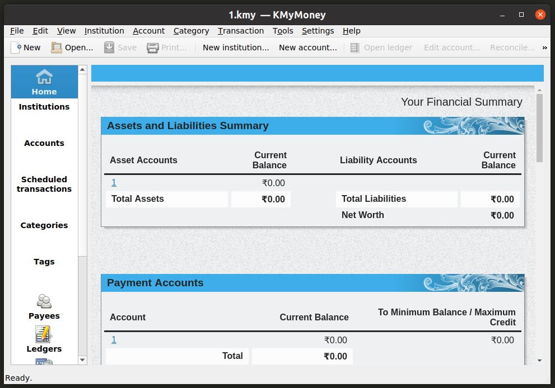Viewport: 555px width, 388px height.
Task: Click the main page vertical scrollbar handle
Action: click(539, 127)
